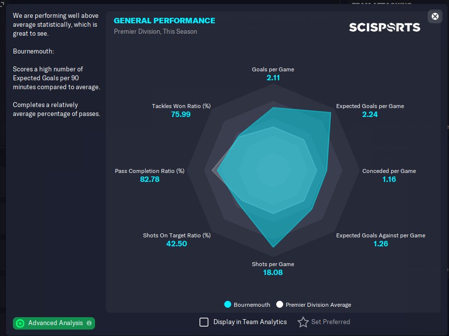
Task: Click Expected Goals Against per Game 1.26
Action: click(381, 244)
